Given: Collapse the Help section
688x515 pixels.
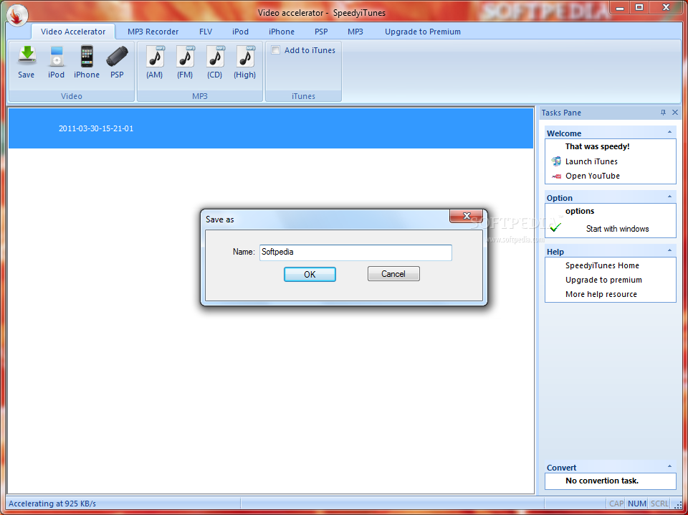Looking at the screenshot, I should pos(670,251).
